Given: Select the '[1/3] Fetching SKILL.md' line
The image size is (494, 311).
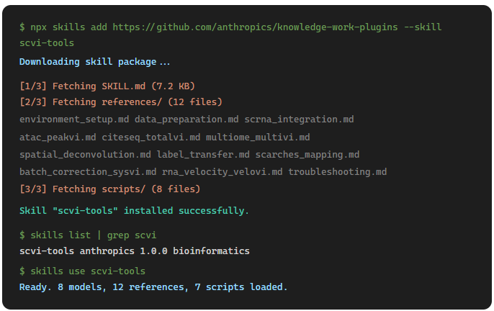Looking at the screenshot, I should click(x=107, y=86).
